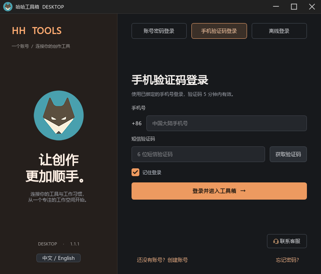
Task: Toggle language with 中文 / English button
Action: pyautogui.click(x=59, y=258)
